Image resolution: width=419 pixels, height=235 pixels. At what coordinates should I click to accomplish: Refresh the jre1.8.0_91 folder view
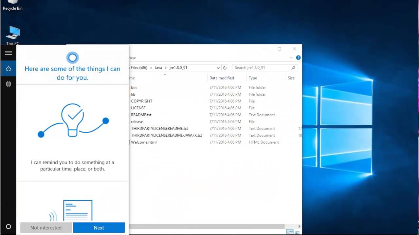(225, 68)
